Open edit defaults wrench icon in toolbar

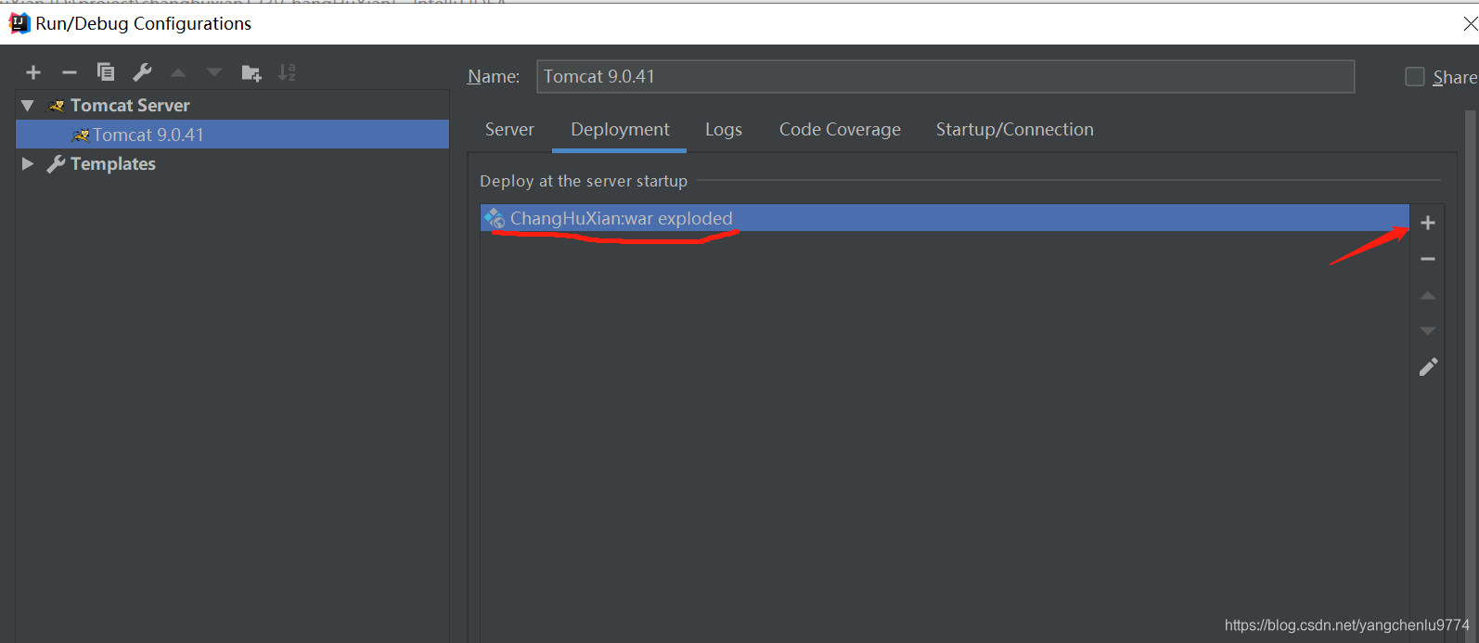point(142,72)
